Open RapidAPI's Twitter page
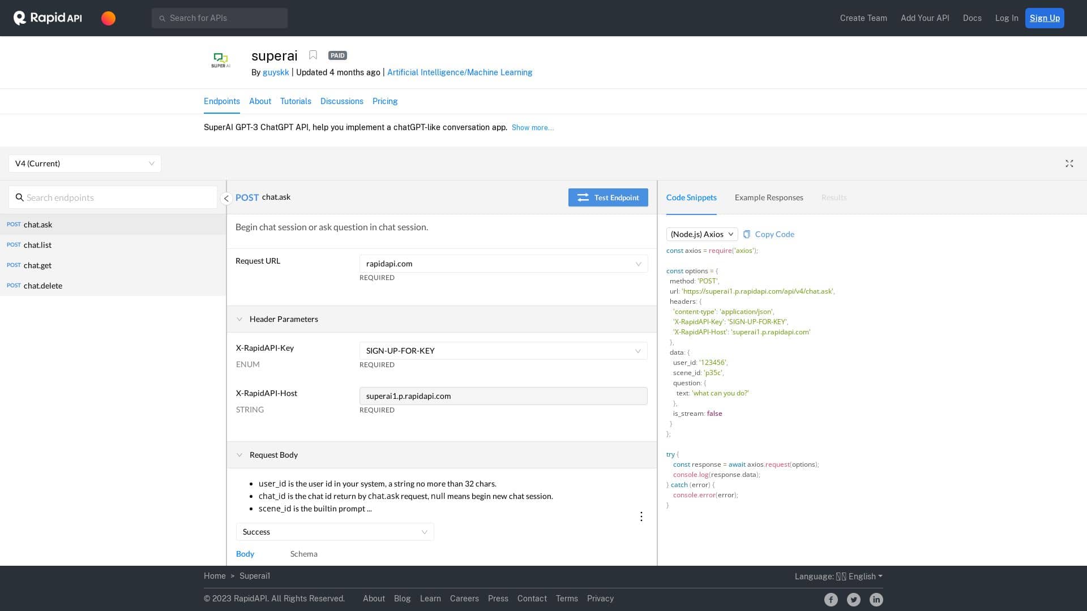Viewport: 1087px width, 611px height. tap(854, 599)
